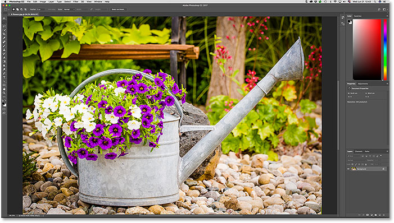
Task: Delete layer using the trash icon
Action: click(384, 215)
